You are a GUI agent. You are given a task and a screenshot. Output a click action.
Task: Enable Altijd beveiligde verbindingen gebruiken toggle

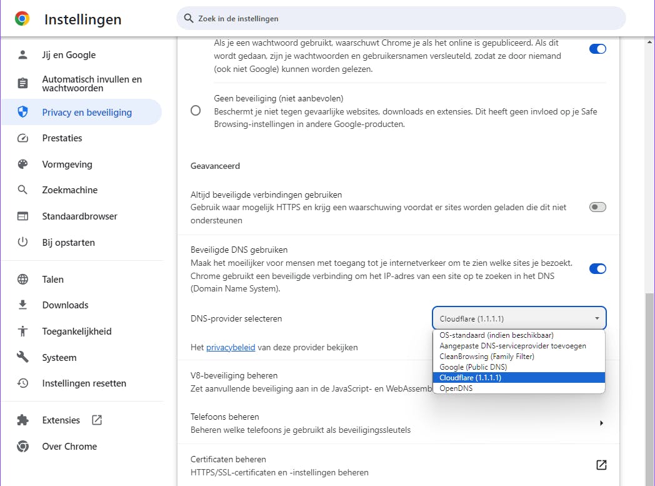point(597,207)
